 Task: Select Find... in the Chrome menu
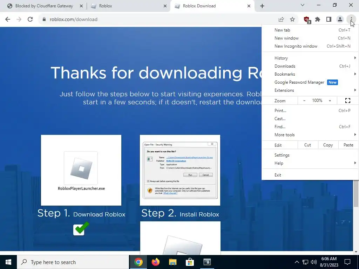310,126
